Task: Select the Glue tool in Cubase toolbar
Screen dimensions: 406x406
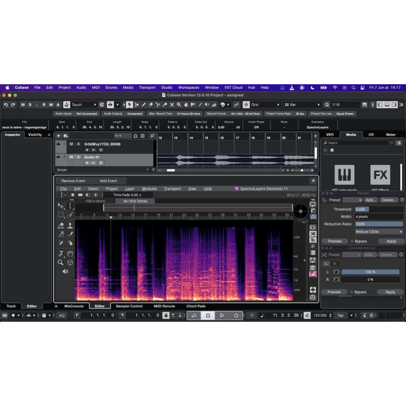Action: pos(164,105)
